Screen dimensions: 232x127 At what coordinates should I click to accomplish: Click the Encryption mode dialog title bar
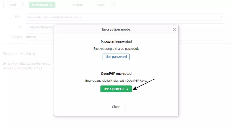(116, 29)
